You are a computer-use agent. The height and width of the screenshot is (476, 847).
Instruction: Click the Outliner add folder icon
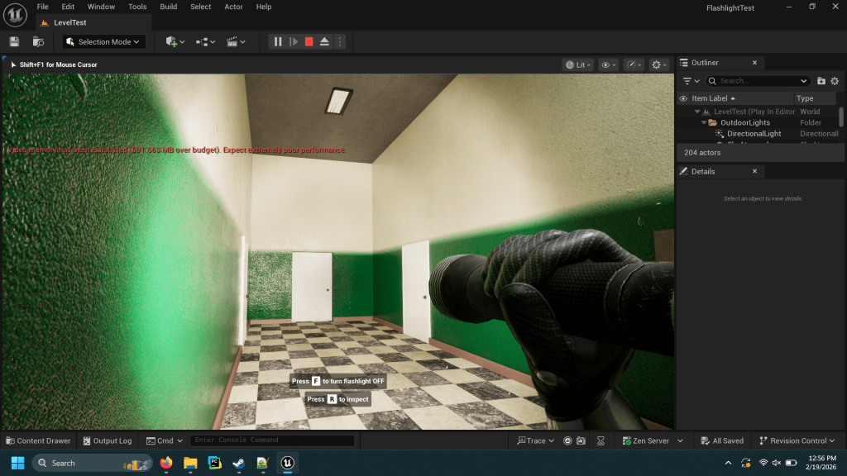821,81
